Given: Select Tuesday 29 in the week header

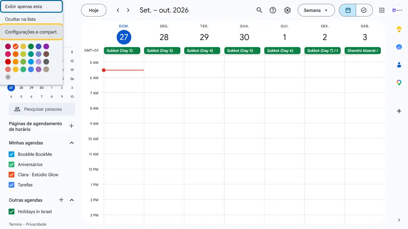Looking at the screenshot, I should pyautogui.click(x=204, y=37).
